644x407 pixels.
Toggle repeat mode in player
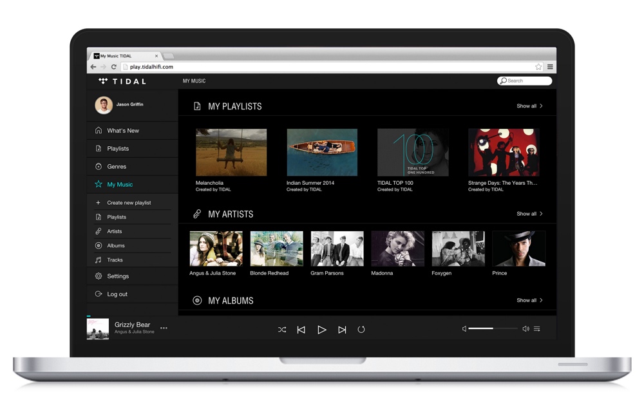(x=361, y=330)
